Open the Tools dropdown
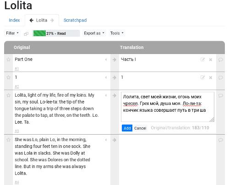This screenshot has height=185, width=229. [x=117, y=33]
